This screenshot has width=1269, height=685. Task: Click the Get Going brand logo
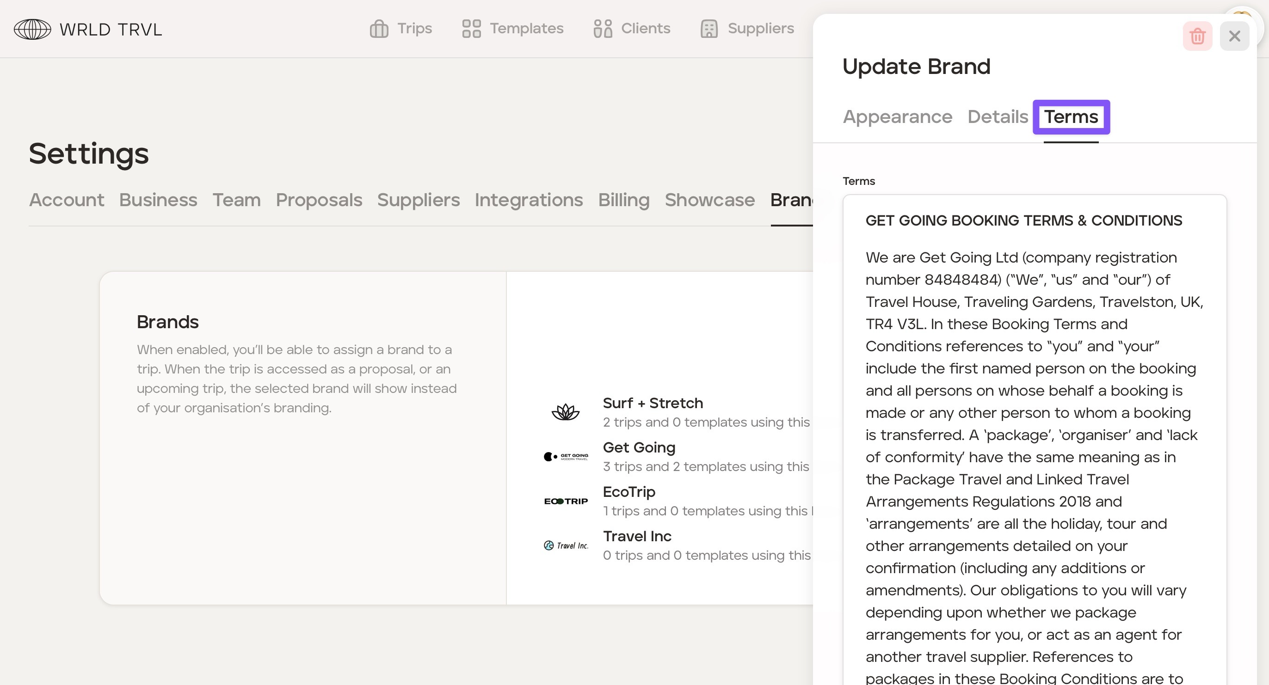tap(566, 457)
